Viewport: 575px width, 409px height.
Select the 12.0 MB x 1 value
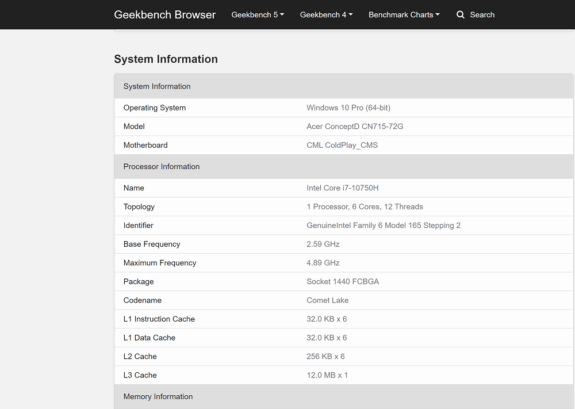(x=327, y=375)
